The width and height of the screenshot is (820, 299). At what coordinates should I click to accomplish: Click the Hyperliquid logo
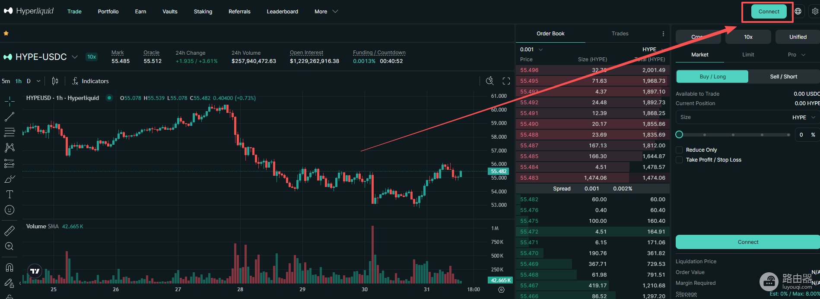[29, 11]
